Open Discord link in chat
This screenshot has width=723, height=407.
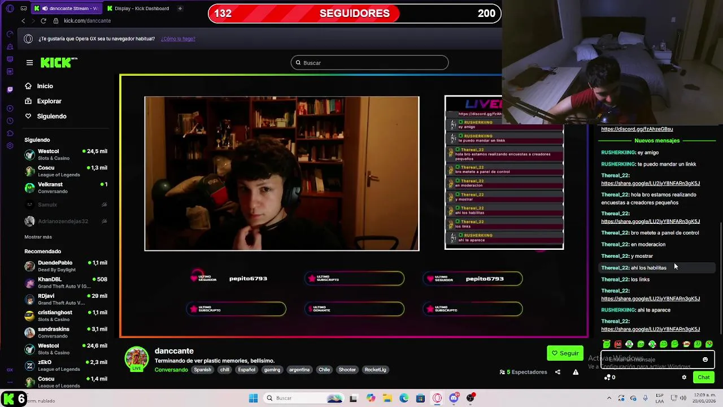tap(637, 129)
